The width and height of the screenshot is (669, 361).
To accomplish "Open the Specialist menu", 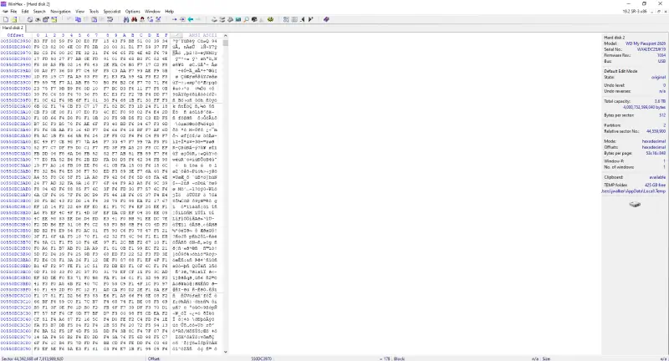I will tap(110, 11).
